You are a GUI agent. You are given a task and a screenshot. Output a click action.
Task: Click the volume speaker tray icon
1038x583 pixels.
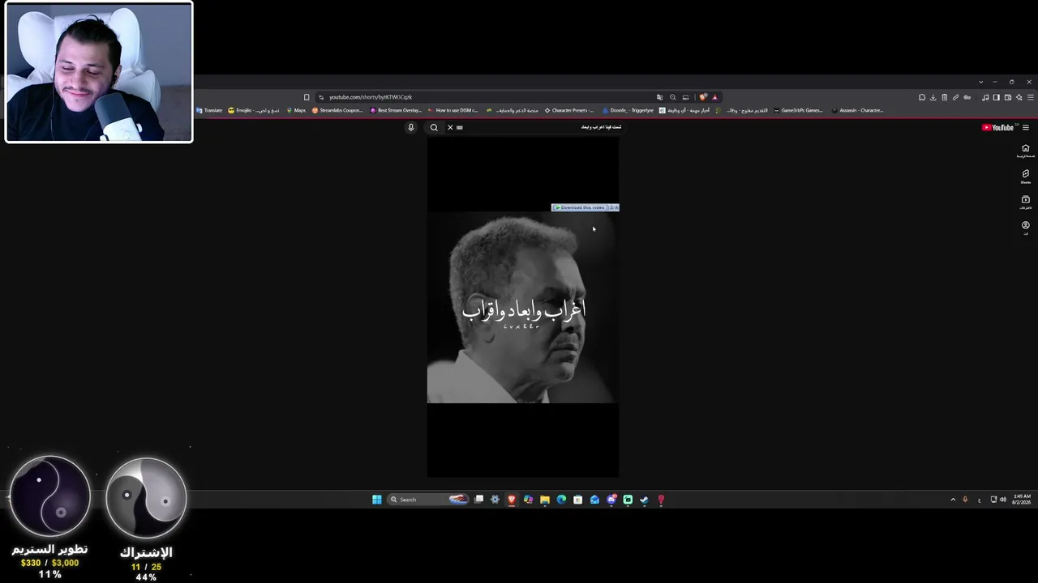[x=1003, y=500]
